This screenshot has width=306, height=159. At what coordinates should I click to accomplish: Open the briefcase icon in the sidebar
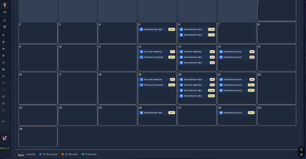pos(3,49)
